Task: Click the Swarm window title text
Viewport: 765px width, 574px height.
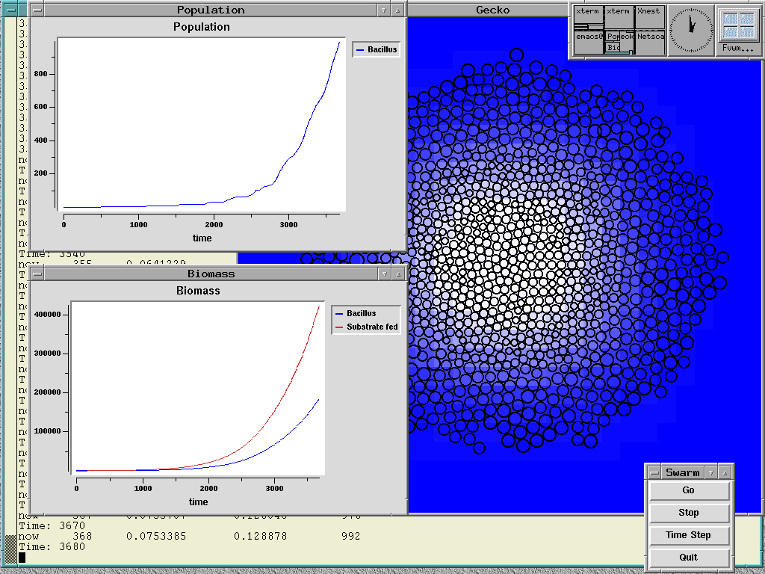Action: click(683, 472)
